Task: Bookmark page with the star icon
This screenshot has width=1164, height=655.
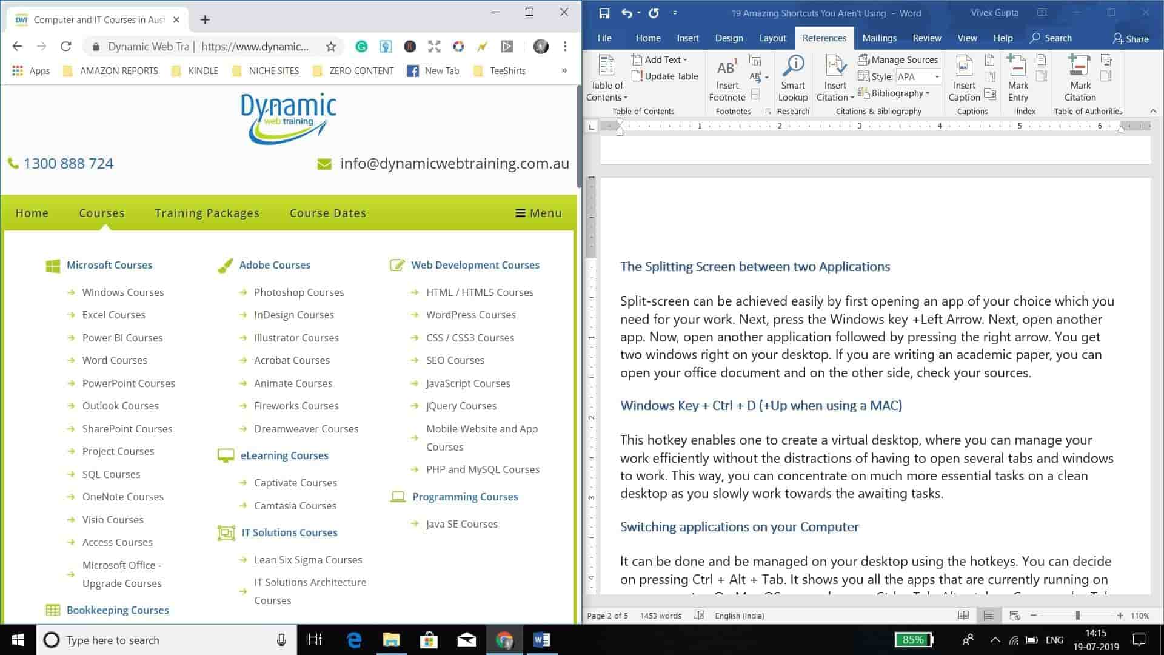Action: point(330,47)
